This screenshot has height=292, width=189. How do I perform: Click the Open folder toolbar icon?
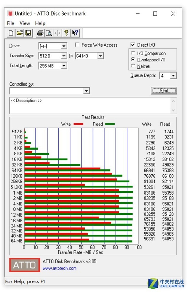[19, 33]
